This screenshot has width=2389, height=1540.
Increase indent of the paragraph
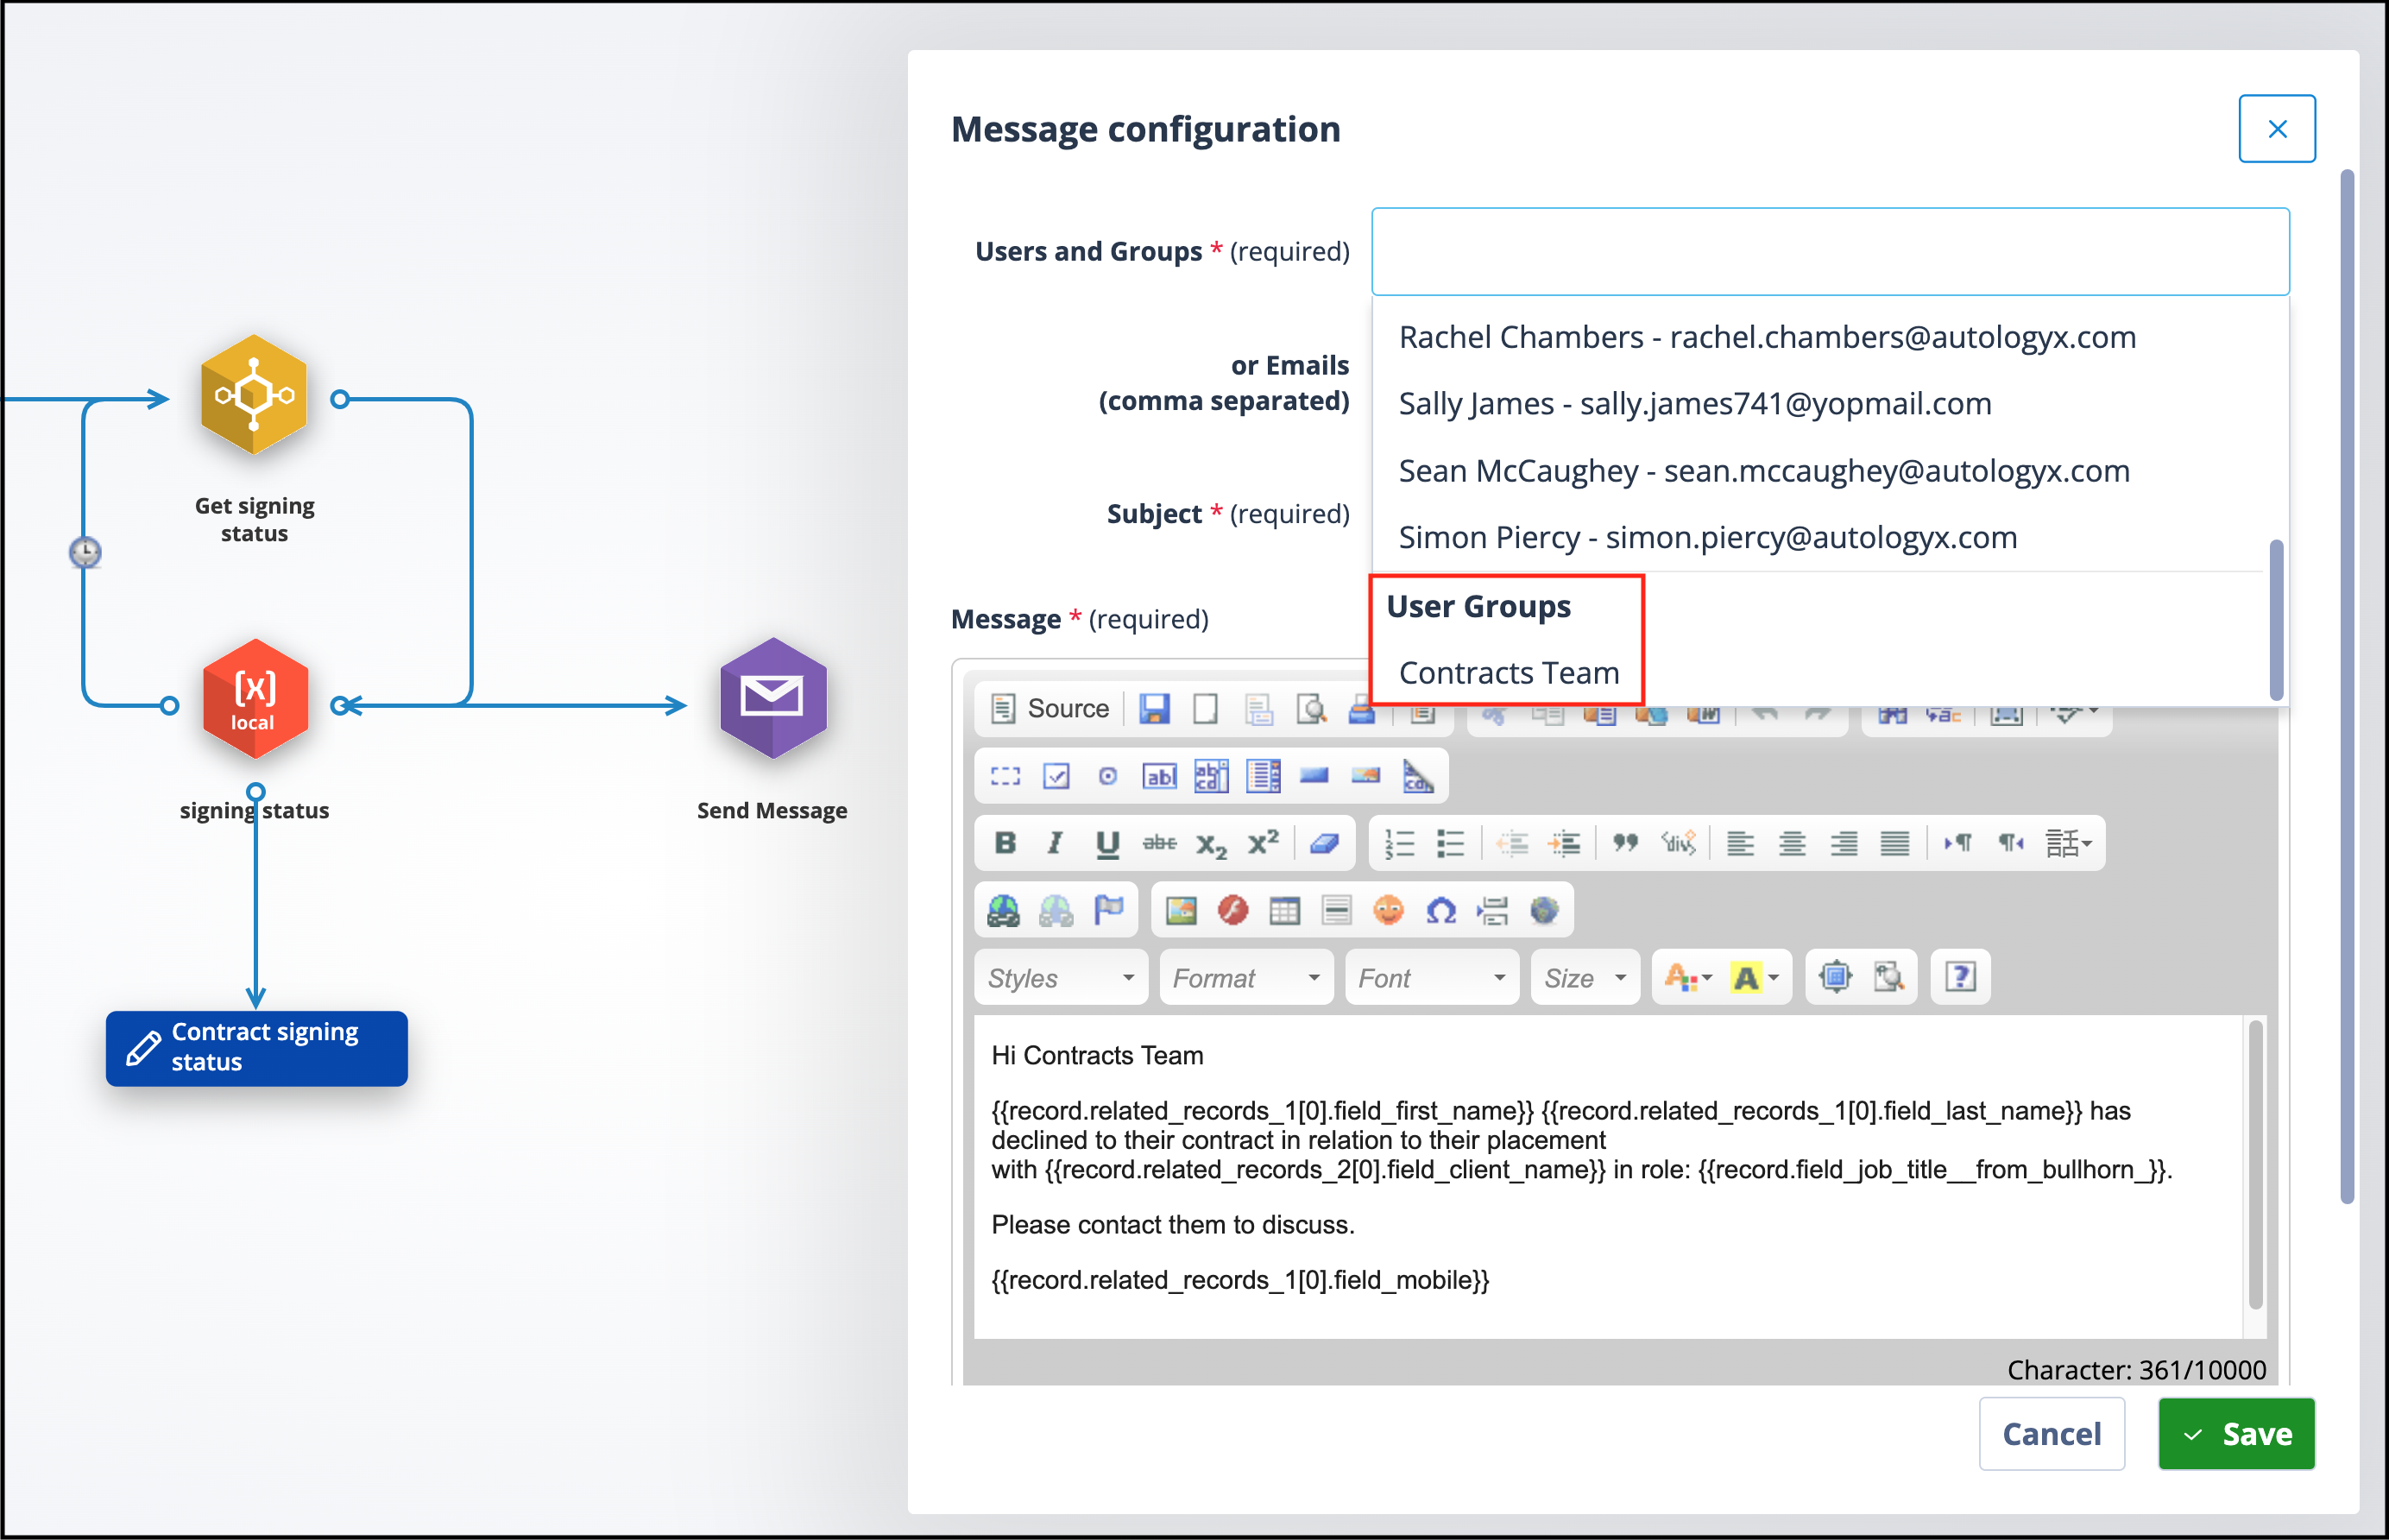(1565, 843)
